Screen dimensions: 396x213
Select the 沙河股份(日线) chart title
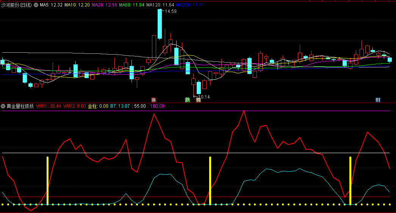pyautogui.click(x=16, y=5)
